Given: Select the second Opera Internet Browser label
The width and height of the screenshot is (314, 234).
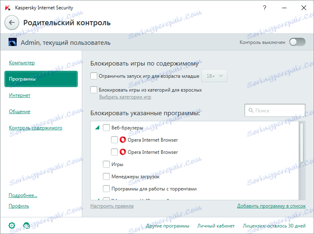Looking at the screenshot, I should [x=153, y=152].
